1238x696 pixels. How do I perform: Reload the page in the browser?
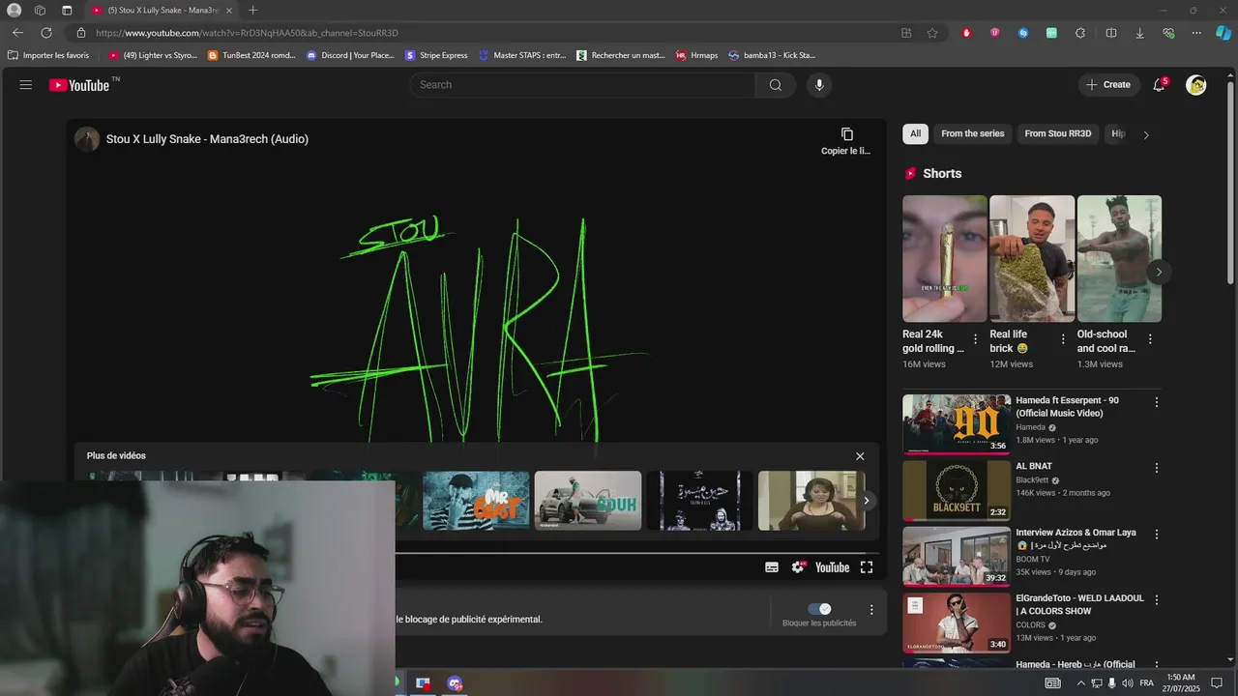coord(45,33)
